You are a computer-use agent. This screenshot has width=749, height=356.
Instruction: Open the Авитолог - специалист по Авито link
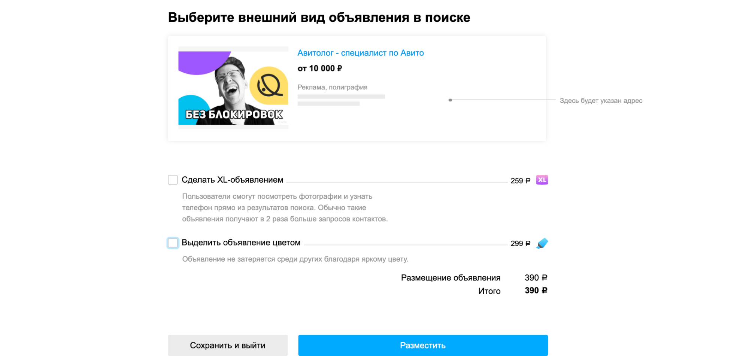pyautogui.click(x=361, y=53)
